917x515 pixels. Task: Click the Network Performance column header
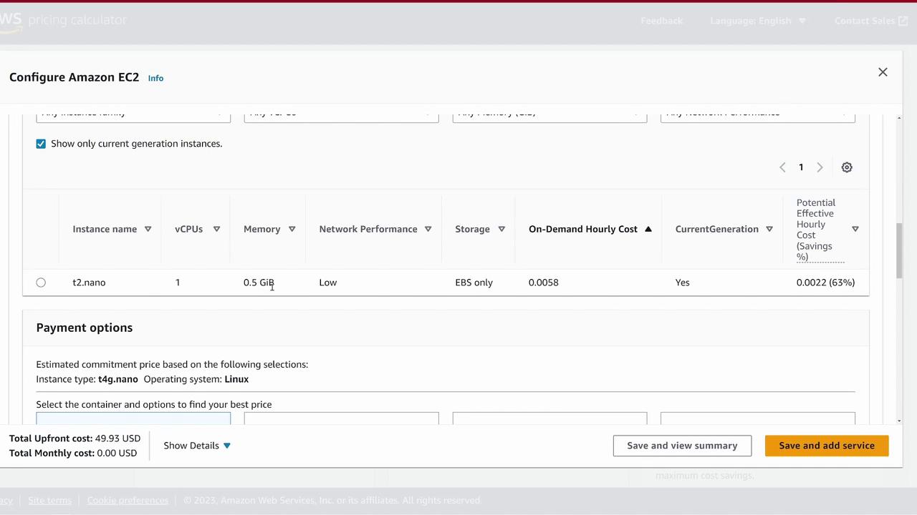[368, 229]
